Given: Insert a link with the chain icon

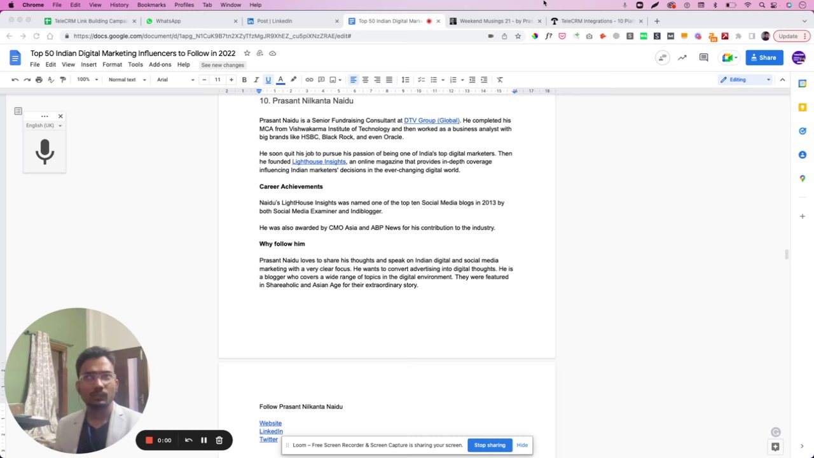Looking at the screenshot, I should pyautogui.click(x=309, y=80).
